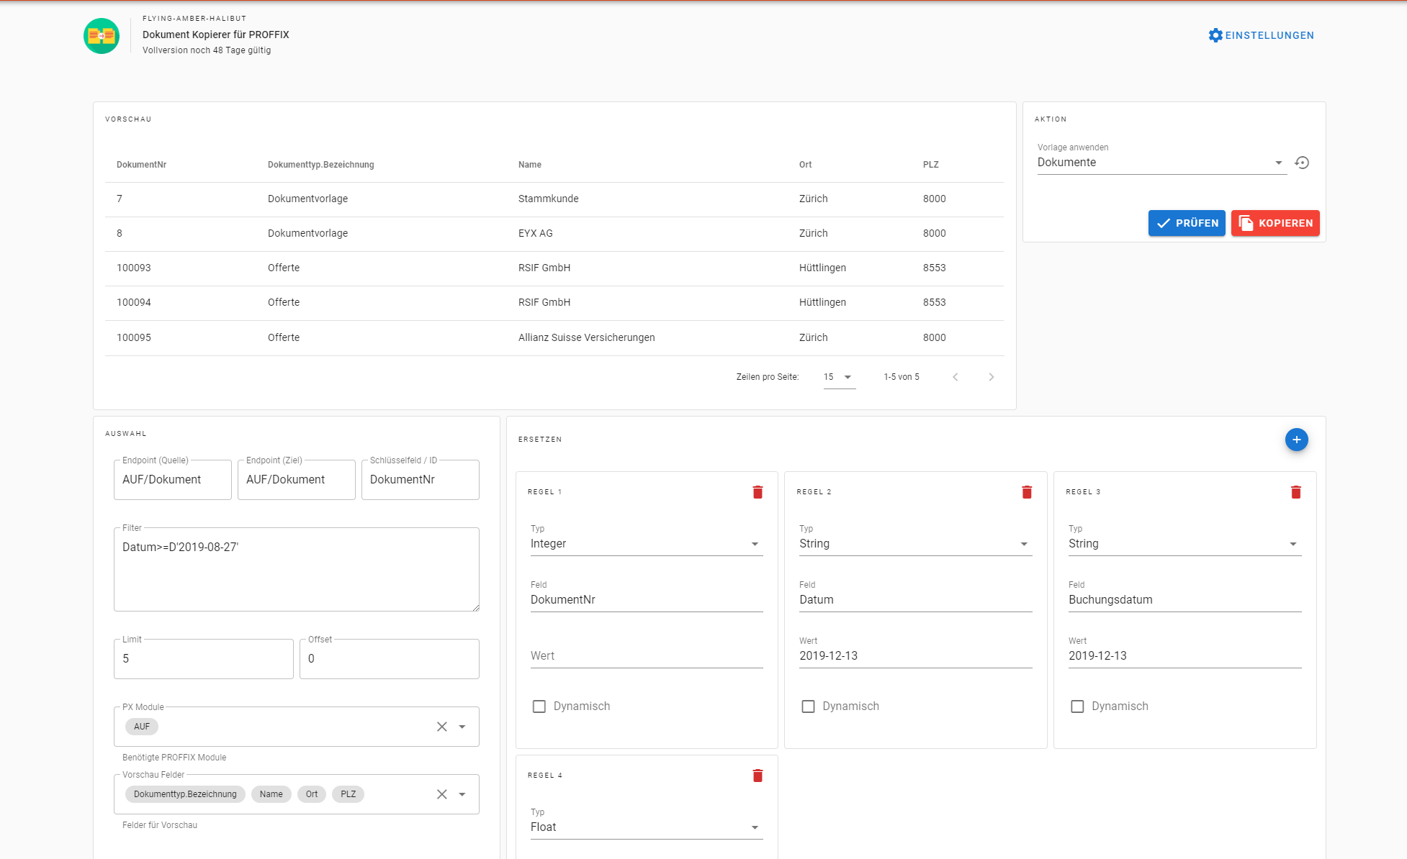The height and width of the screenshot is (859, 1407).
Task: Add a new replacement rule with plus button
Action: (x=1296, y=440)
